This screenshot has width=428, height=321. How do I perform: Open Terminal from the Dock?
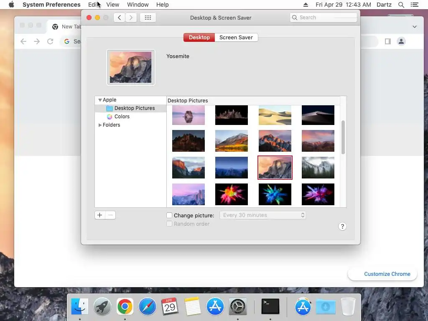click(270, 306)
